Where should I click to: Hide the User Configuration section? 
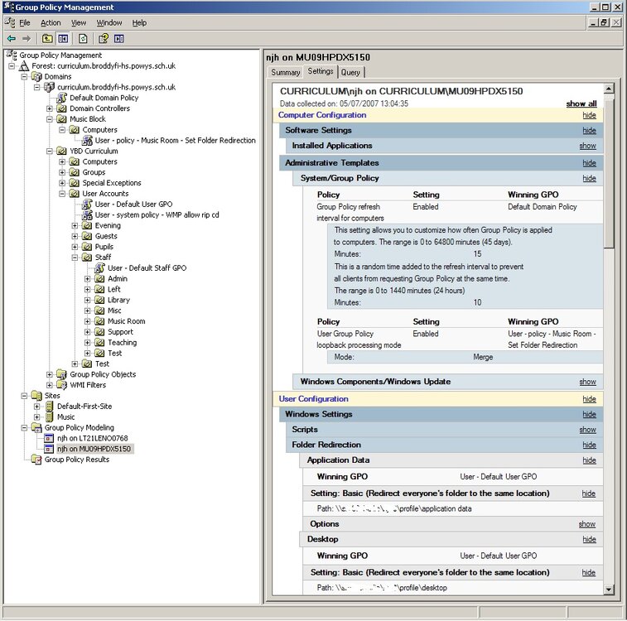tap(590, 399)
